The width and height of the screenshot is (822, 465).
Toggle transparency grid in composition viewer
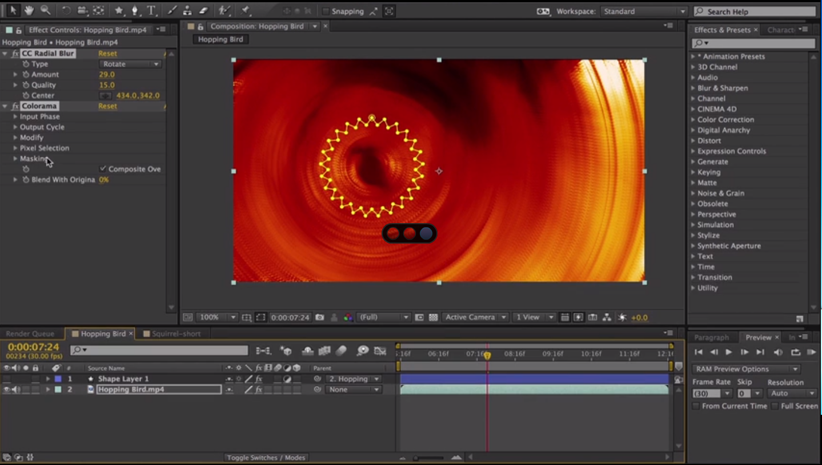coord(434,317)
